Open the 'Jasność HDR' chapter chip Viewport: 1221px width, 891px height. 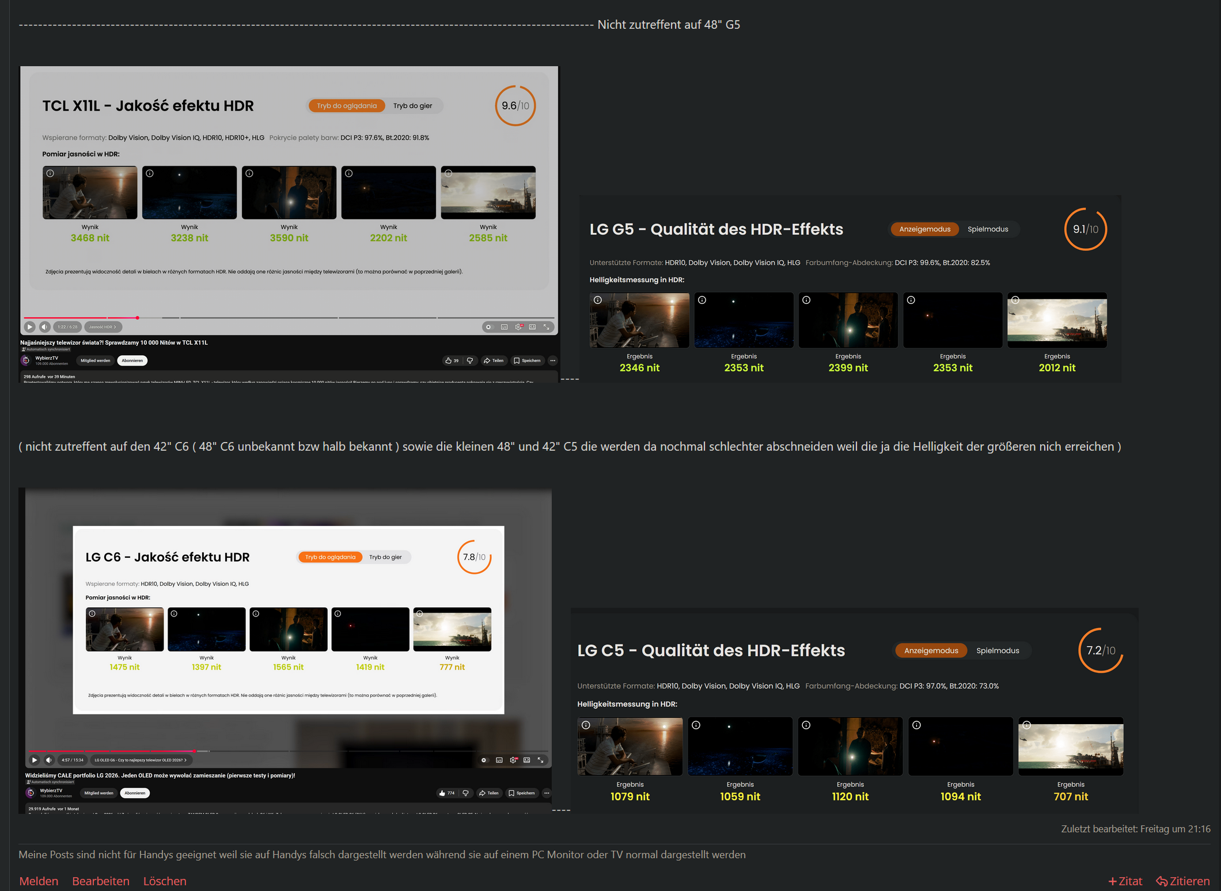(103, 327)
